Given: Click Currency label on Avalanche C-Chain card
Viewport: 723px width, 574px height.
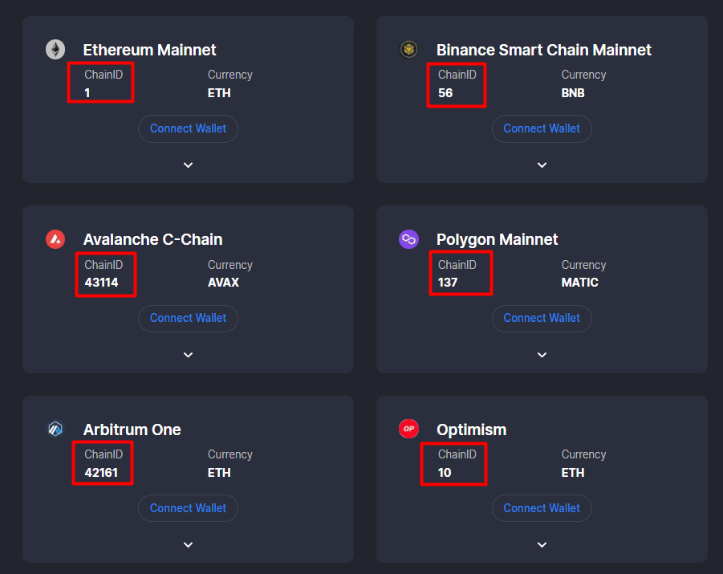Looking at the screenshot, I should [x=230, y=265].
